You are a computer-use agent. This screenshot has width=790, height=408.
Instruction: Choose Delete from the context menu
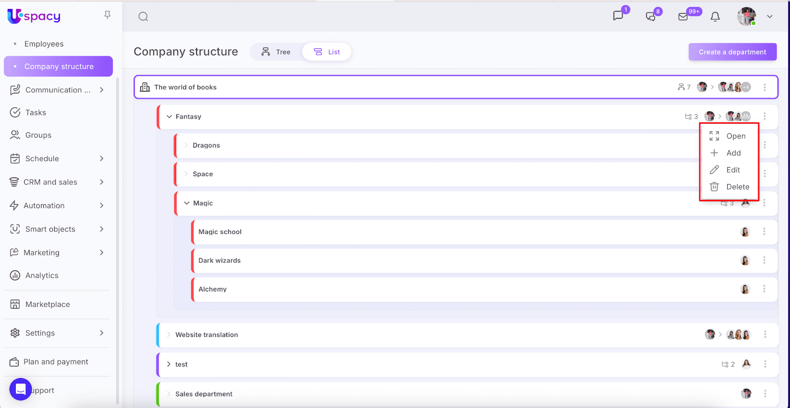pos(737,187)
